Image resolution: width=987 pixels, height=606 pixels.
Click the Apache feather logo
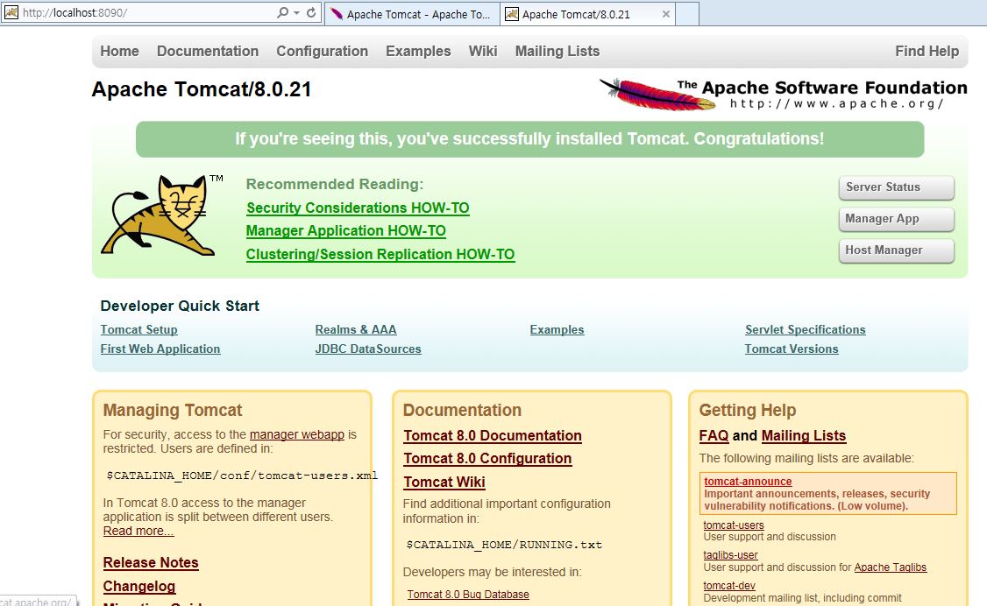click(x=657, y=95)
